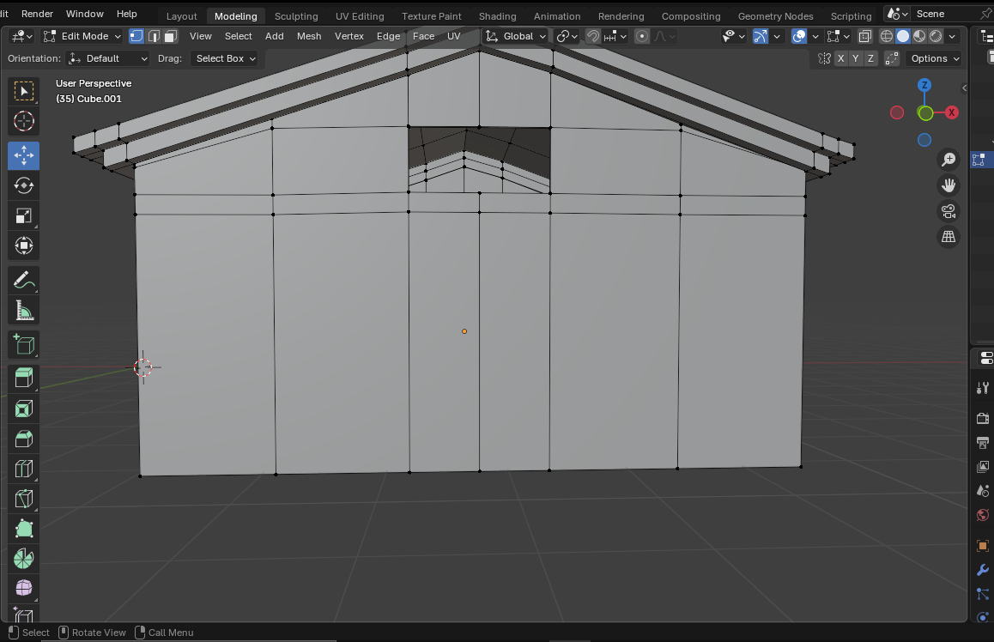Select the Smooth tool
994x642 pixels.
click(23, 589)
